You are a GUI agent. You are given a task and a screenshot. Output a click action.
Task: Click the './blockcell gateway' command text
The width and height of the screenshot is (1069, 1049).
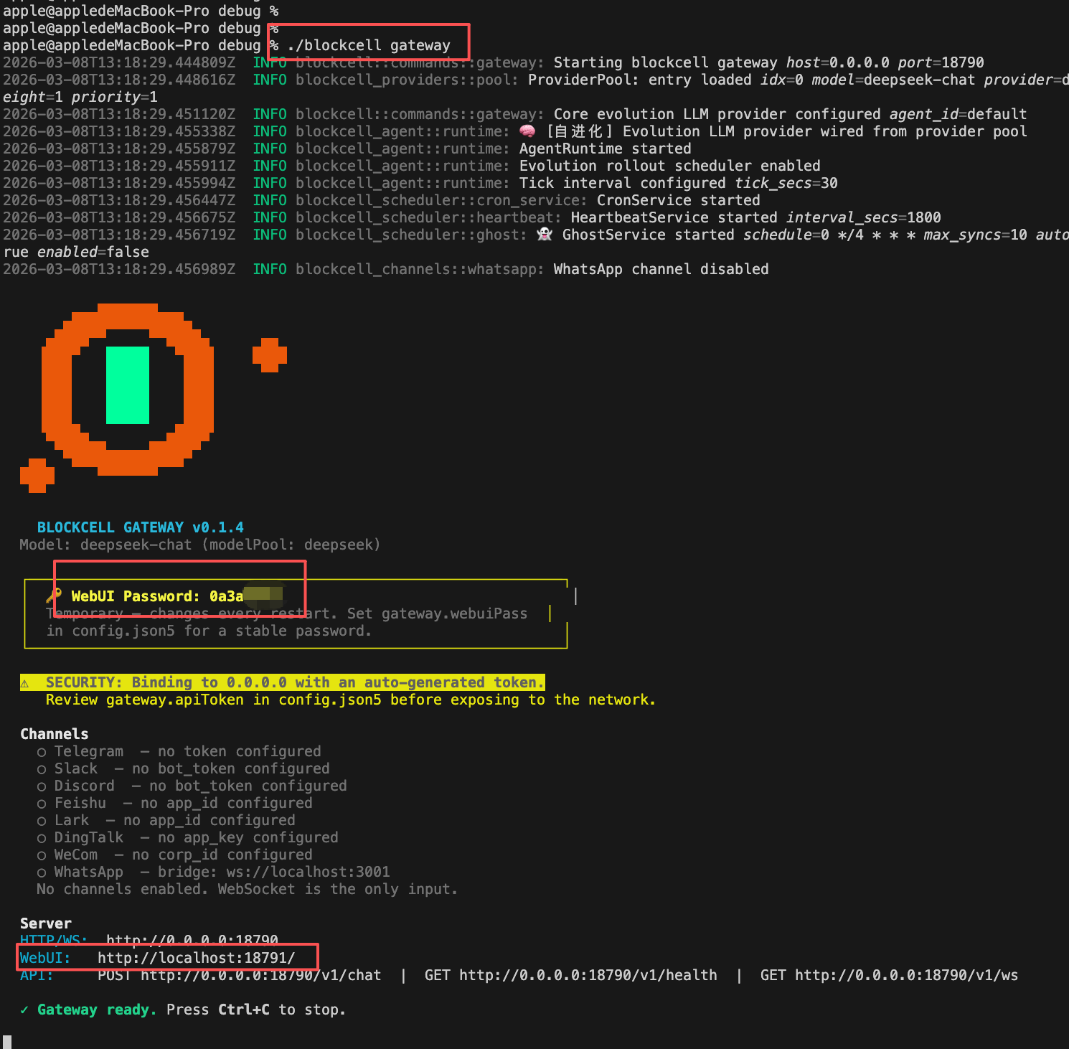[369, 45]
